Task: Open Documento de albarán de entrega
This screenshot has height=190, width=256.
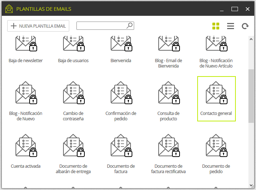Action: (73, 154)
